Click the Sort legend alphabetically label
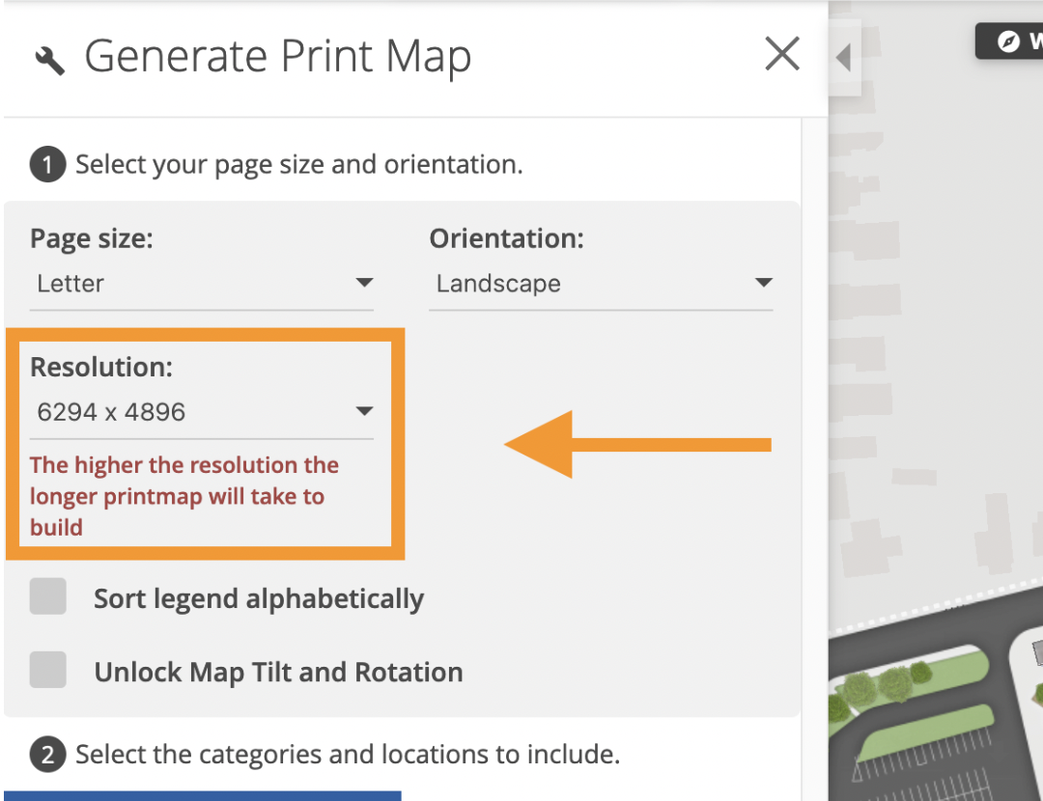 259,599
